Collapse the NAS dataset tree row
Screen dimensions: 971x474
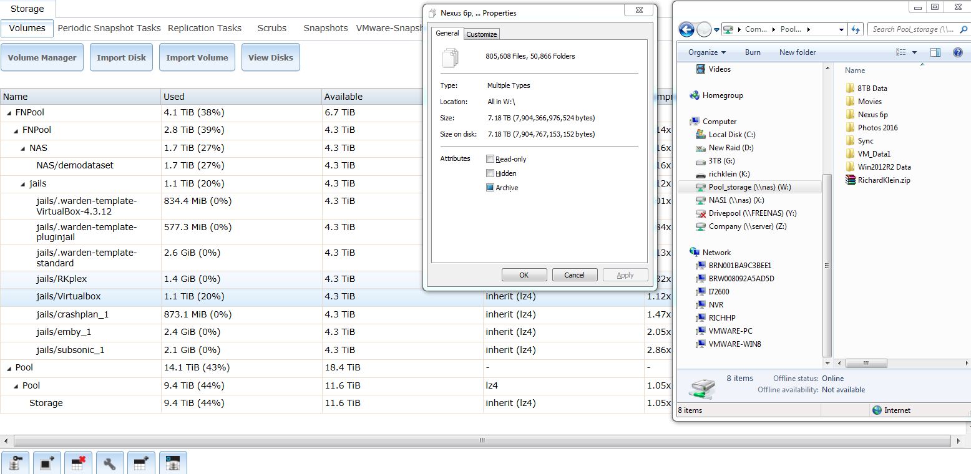pos(23,148)
